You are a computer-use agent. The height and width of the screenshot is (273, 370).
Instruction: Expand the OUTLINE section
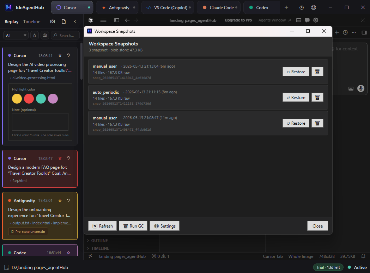click(97, 241)
